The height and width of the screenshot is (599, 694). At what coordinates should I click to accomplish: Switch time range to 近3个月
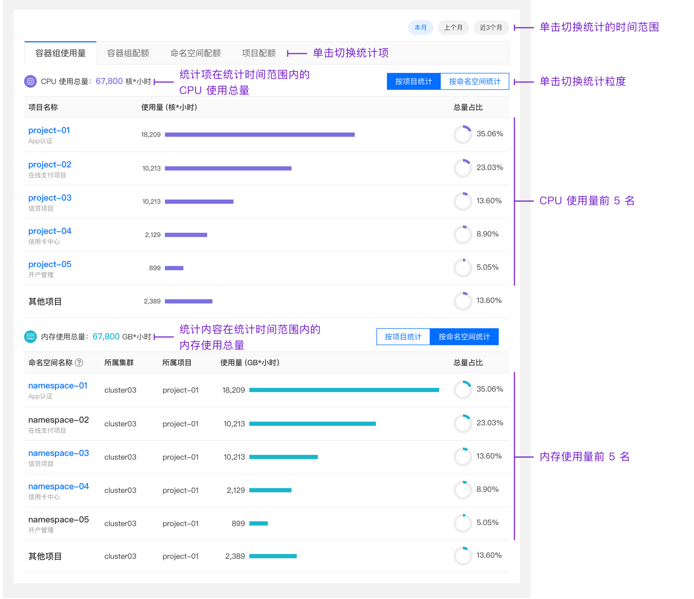coord(490,27)
